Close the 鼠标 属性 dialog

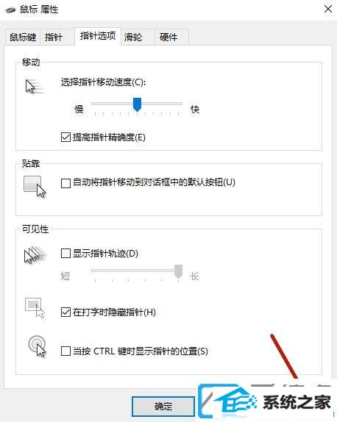coord(328,9)
